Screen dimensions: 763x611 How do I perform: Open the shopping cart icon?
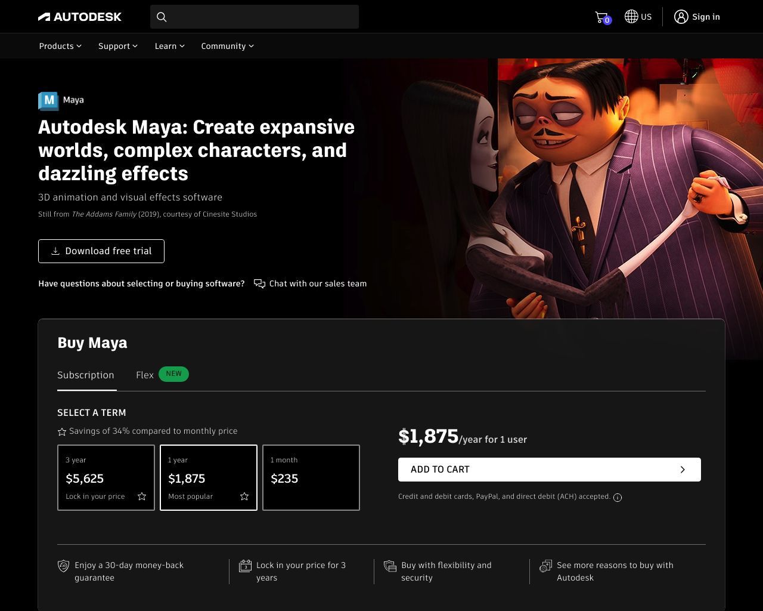601,17
